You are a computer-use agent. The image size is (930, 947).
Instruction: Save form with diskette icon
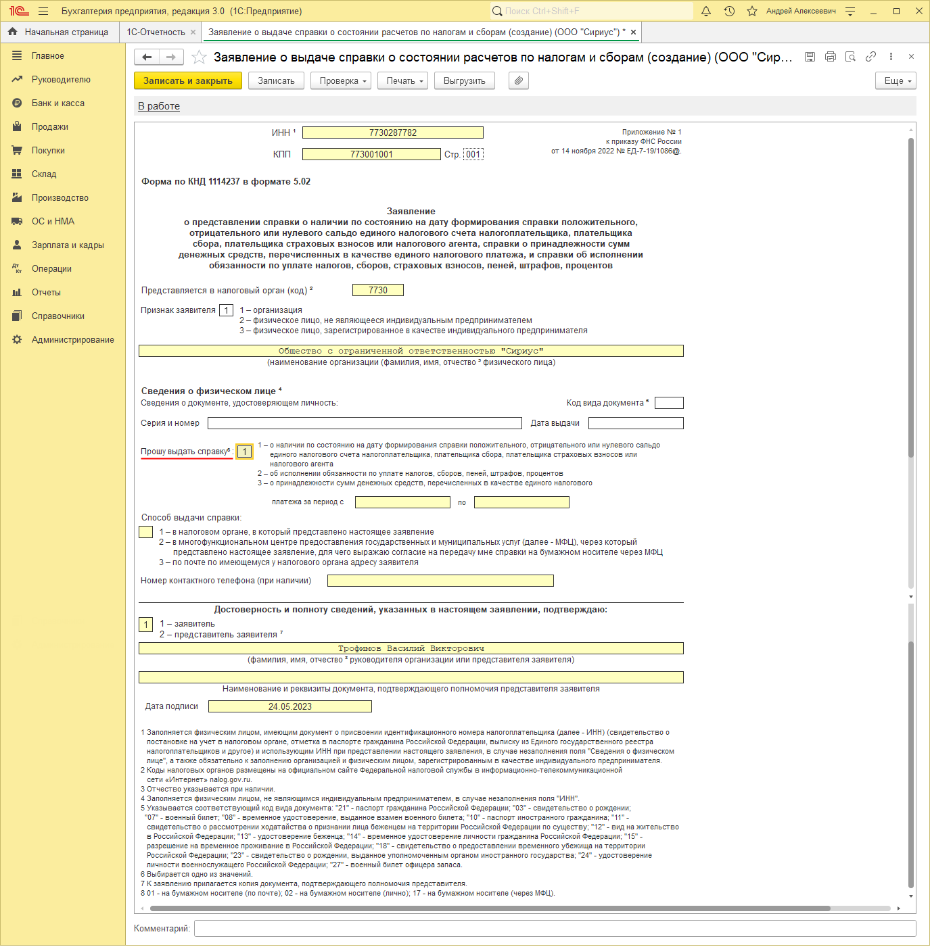click(810, 57)
